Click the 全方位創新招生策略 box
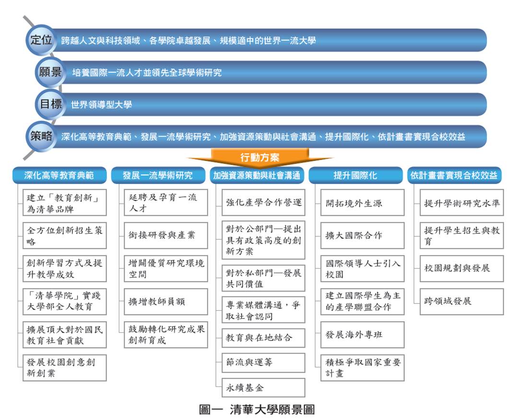 point(64,235)
